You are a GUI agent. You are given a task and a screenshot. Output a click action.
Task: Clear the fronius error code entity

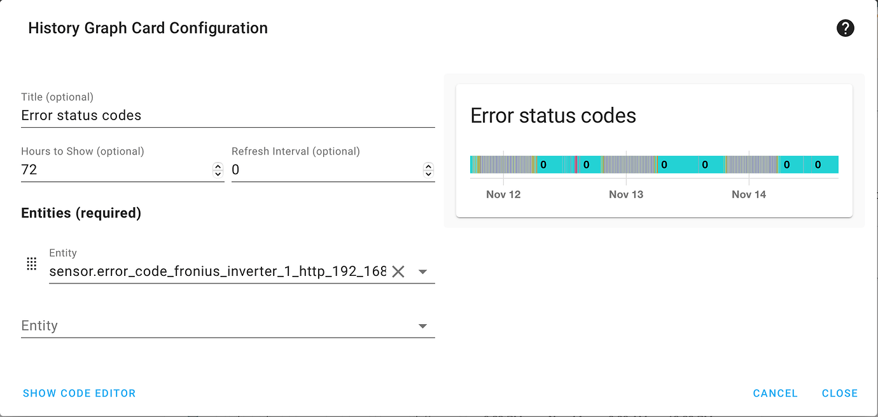[x=398, y=271]
